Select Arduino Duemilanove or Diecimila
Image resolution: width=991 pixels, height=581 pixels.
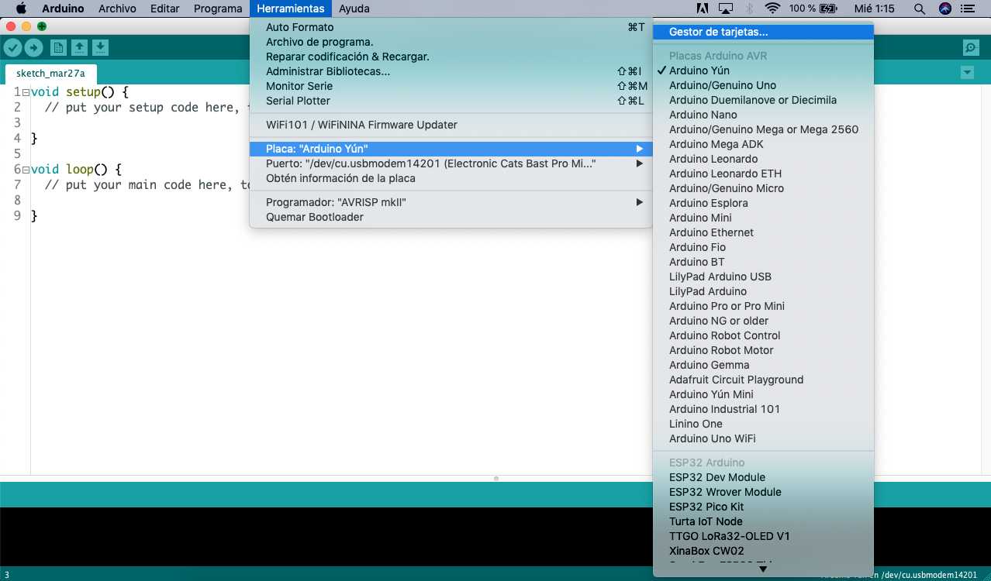[x=763, y=100]
